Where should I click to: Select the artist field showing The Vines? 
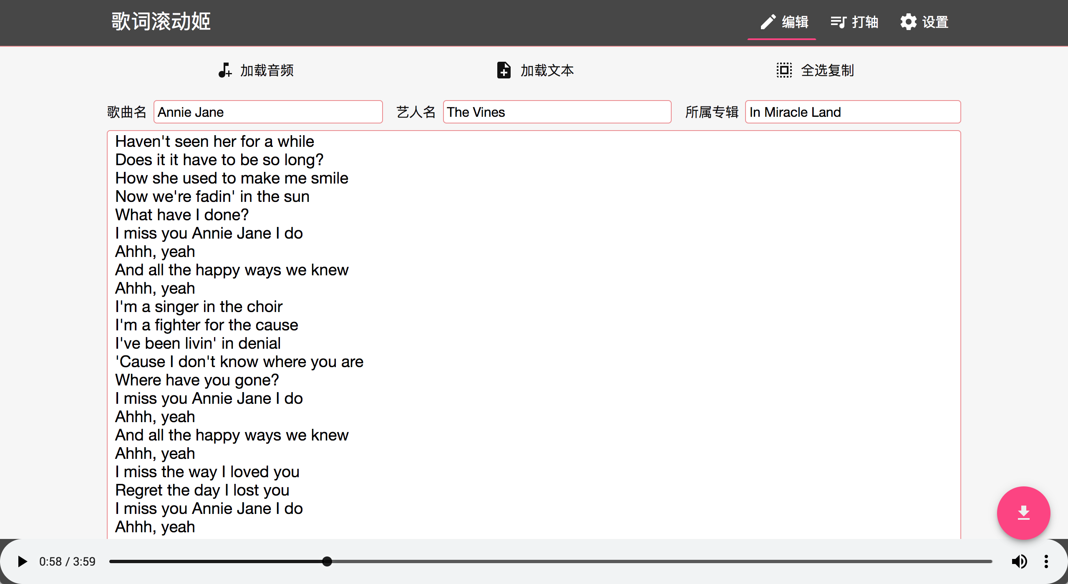point(557,112)
